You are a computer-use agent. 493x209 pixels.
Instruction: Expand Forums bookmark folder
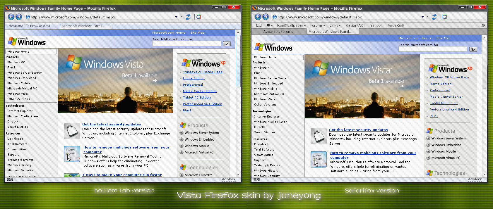click(x=318, y=25)
